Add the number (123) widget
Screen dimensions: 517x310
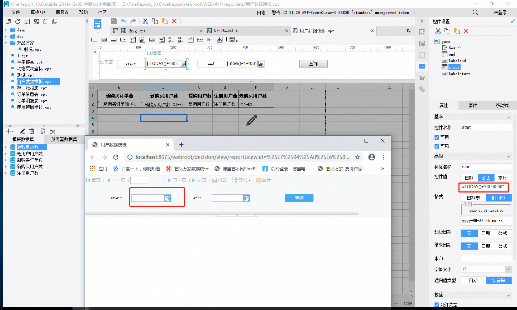point(152,39)
